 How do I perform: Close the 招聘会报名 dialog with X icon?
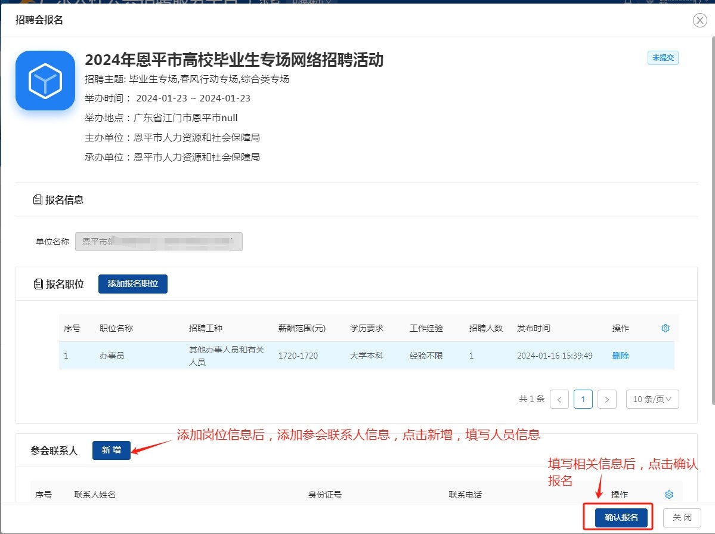point(699,20)
